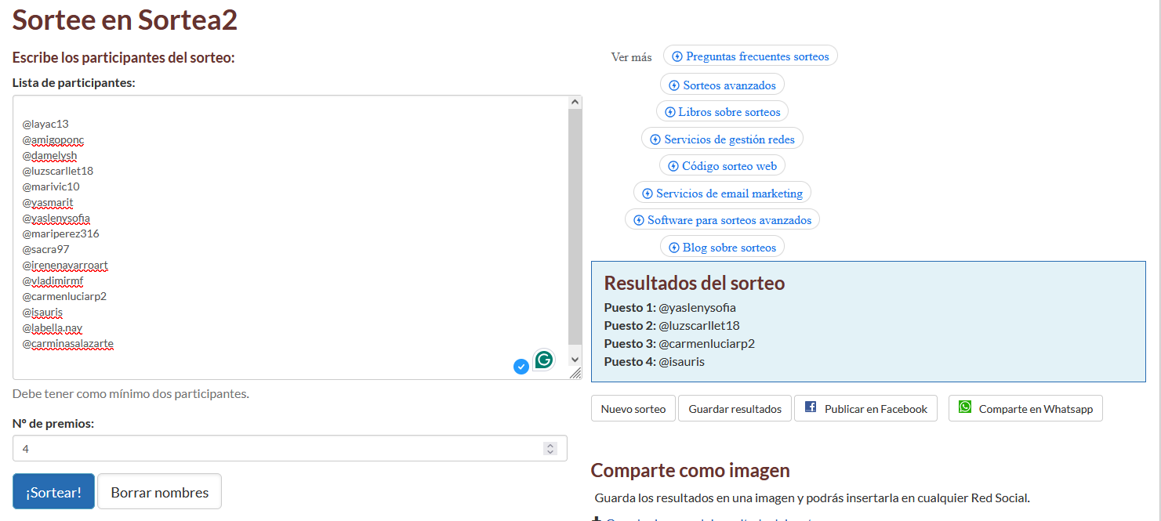Click the Ver más label

[630, 56]
